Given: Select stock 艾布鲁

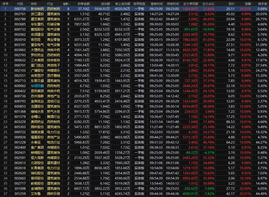Looking at the screenshot, I should (36, 194).
